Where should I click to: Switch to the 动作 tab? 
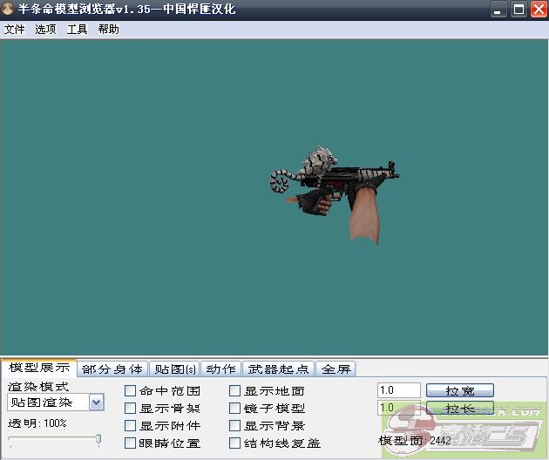(220, 369)
